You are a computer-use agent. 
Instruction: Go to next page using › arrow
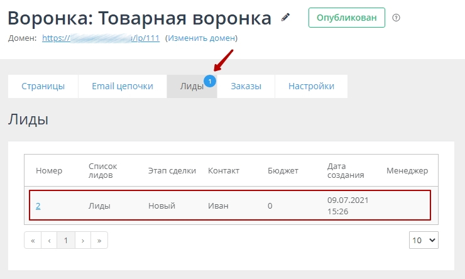[x=83, y=240]
